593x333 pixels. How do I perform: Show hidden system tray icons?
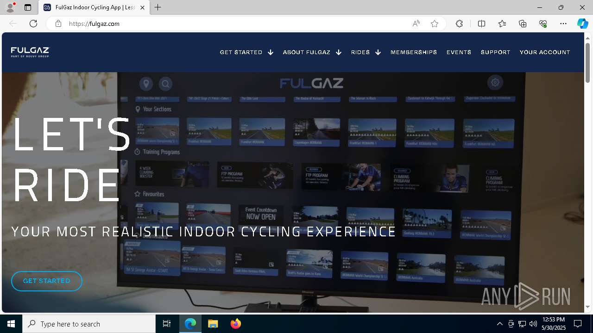[499, 324]
